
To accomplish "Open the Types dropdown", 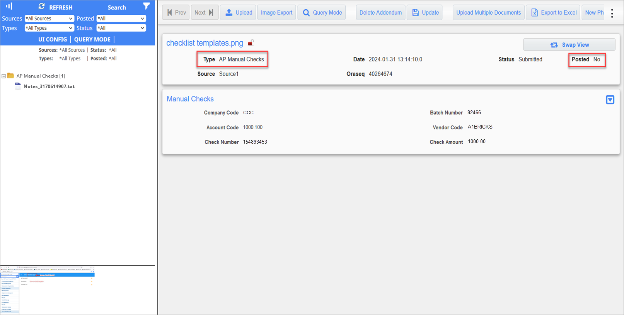I will 49,28.
